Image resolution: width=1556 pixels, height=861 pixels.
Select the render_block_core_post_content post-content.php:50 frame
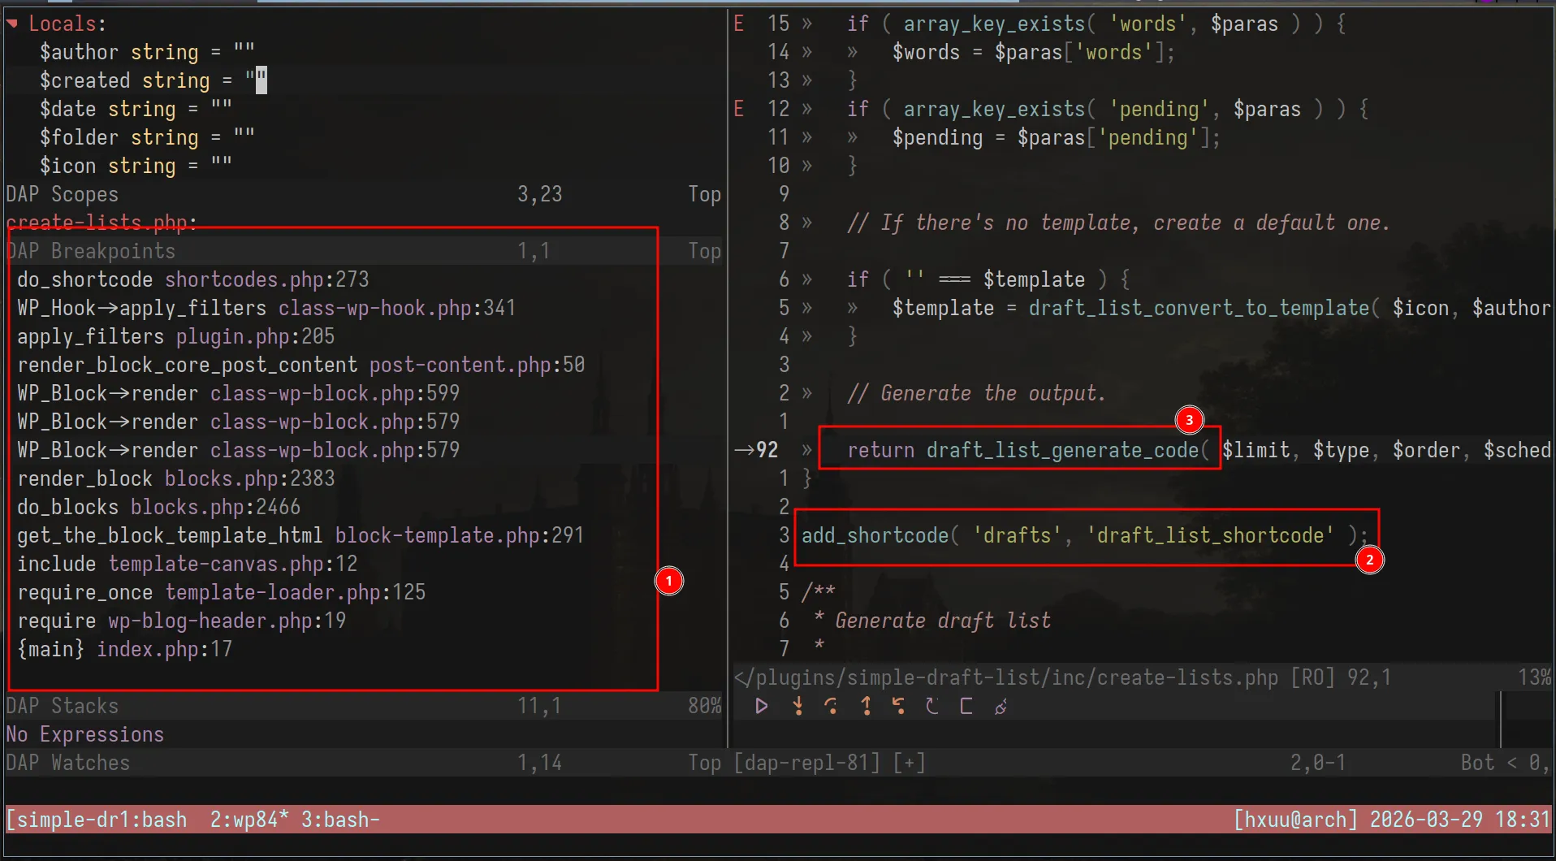[301, 365]
